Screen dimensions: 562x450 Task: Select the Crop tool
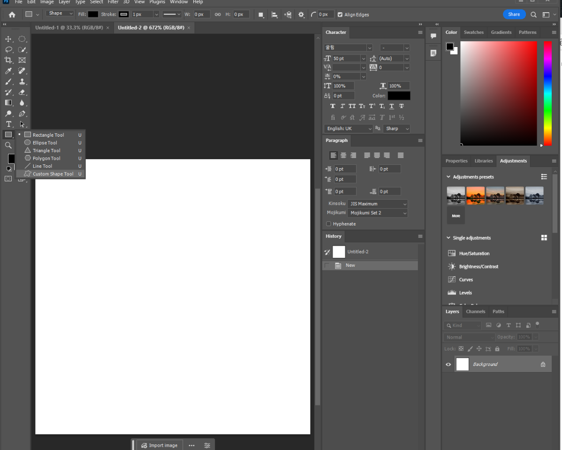click(x=8, y=60)
